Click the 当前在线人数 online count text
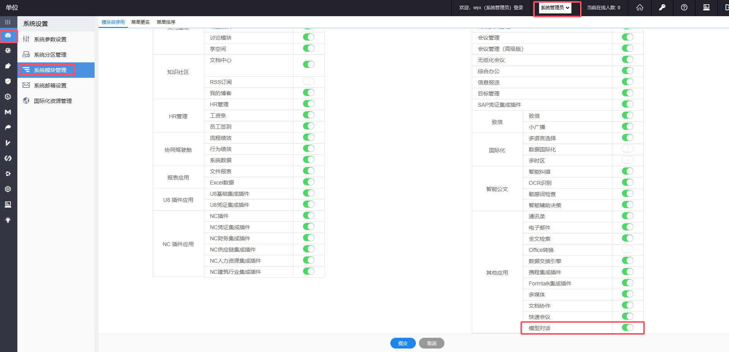729x352 pixels. pyautogui.click(x=604, y=8)
